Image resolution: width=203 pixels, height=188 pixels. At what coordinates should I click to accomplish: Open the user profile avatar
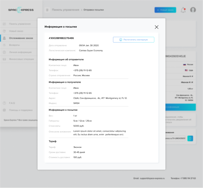pos(193,10)
